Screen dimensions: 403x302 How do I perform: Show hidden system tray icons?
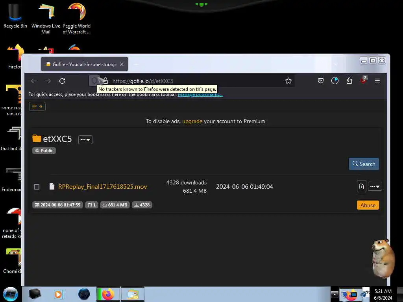click(x=335, y=294)
